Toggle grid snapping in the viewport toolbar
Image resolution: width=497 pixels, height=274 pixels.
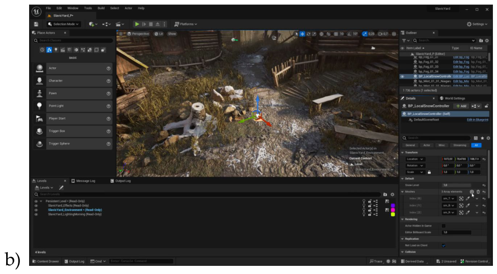click(336, 34)
